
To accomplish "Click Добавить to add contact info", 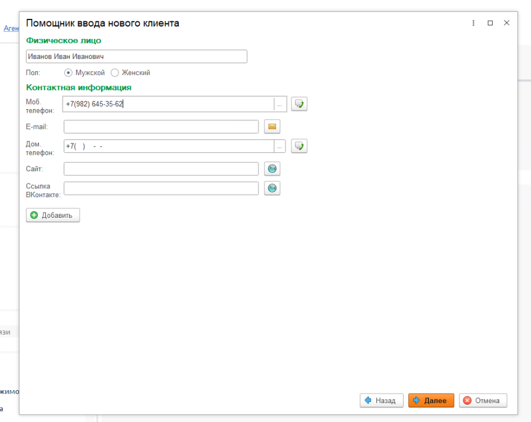I will click(x=53, y=215).
